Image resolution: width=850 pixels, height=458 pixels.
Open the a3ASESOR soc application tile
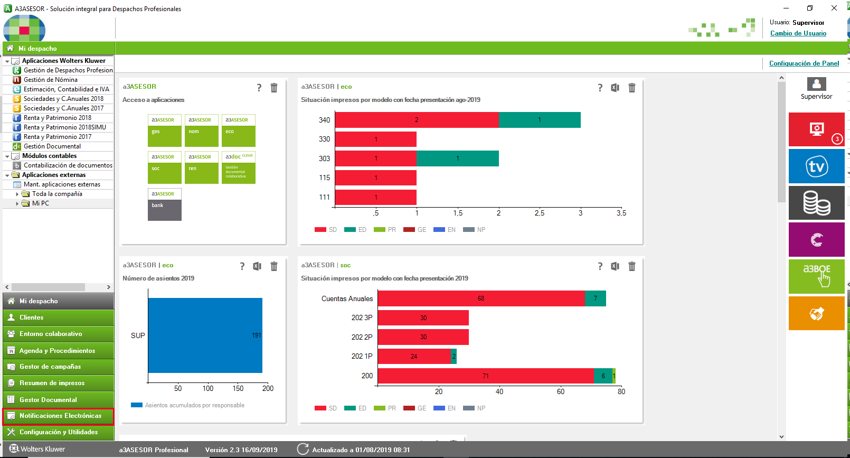pos(165,167)
